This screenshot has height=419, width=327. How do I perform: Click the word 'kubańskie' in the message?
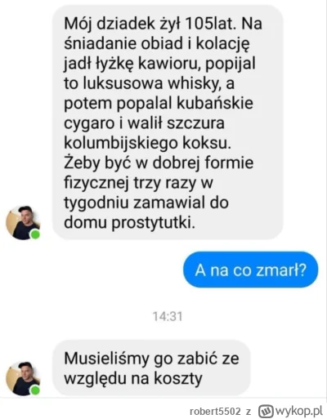click(215, 103)
